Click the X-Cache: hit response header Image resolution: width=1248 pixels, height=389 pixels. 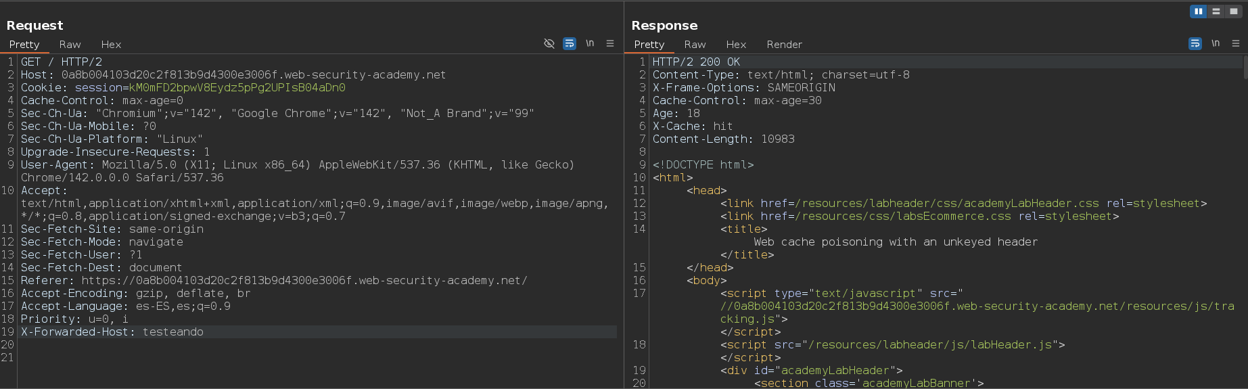click(692, 127)
